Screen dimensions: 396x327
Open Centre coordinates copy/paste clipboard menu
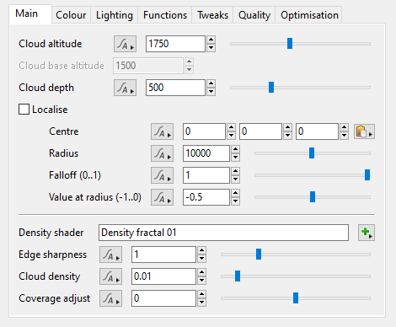coord(364,131)
